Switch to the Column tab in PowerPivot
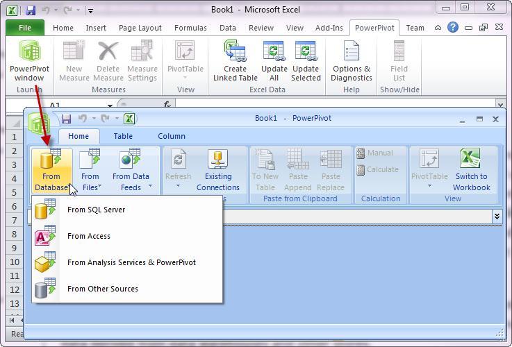The image size is (512, 347). point(172,136)
